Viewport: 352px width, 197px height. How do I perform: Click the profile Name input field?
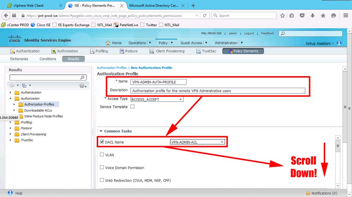158,82
